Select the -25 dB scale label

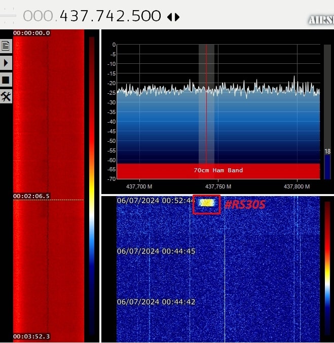pos(112,93)
